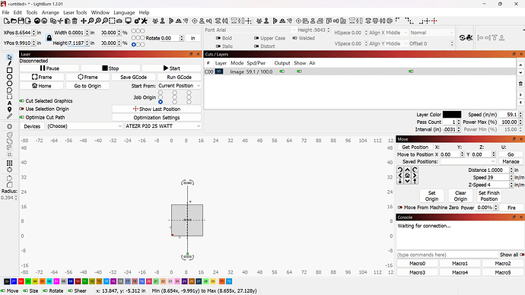
Task: Open the Laser Tools menu
Action: (x=75, y=12)
